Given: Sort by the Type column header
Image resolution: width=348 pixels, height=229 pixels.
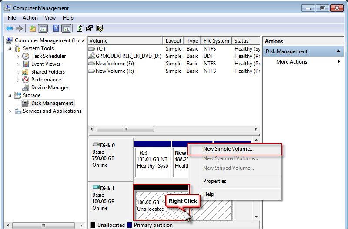Looking at the screenshot, I should (x=192, y=41).
